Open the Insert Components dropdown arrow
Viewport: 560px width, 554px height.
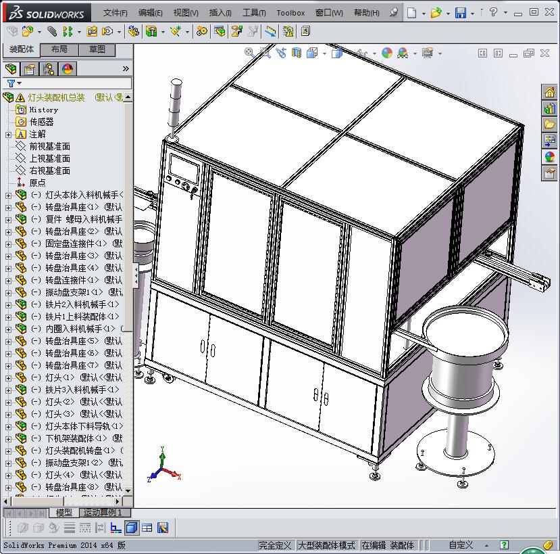(39, 32)
